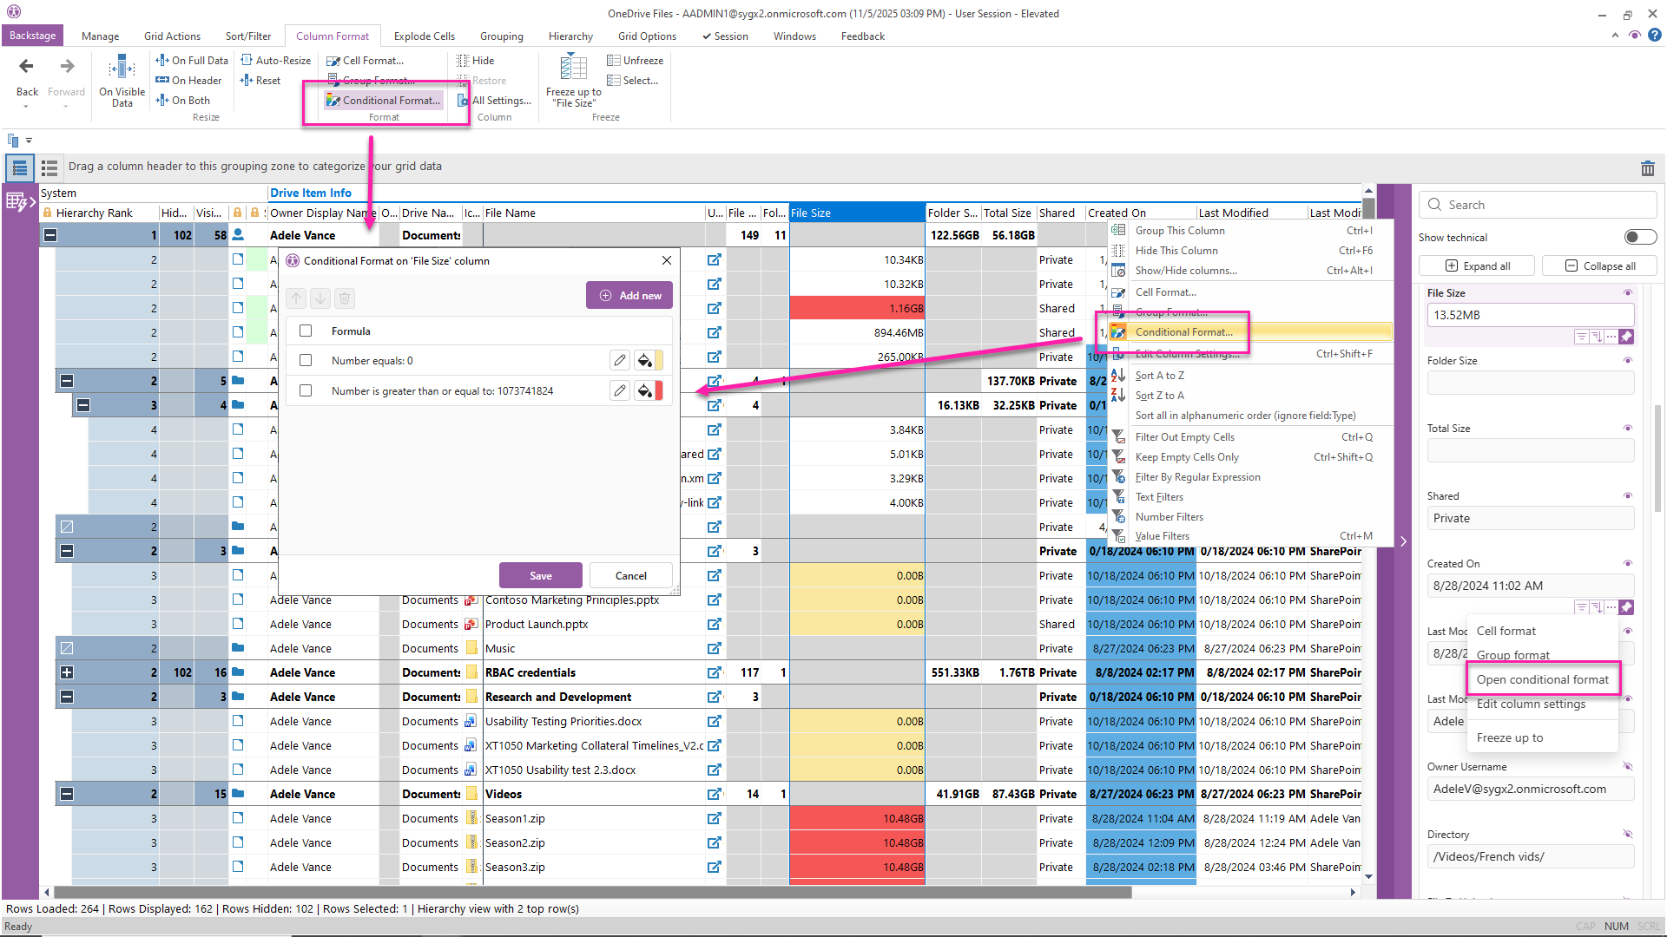Click the pencil edit icon for 'Number equals: 0' rule

tap(619, 360)
